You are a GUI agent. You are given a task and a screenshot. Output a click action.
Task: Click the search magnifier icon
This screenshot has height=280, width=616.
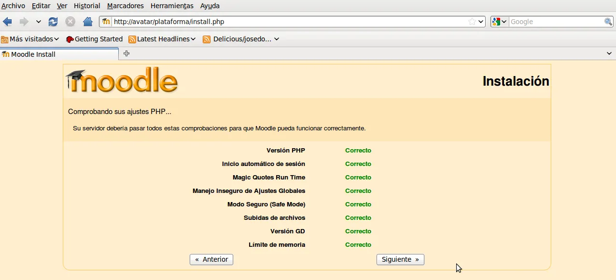point(608,22)
